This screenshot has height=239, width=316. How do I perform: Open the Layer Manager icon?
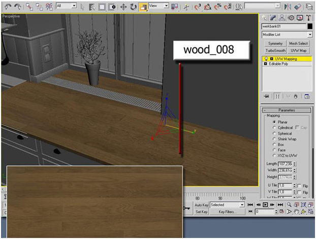[x=309, y=7]
